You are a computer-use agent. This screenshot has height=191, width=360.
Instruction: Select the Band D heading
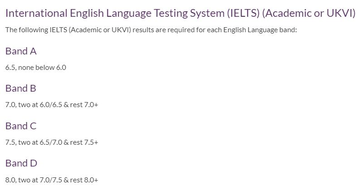click(21, 163)
